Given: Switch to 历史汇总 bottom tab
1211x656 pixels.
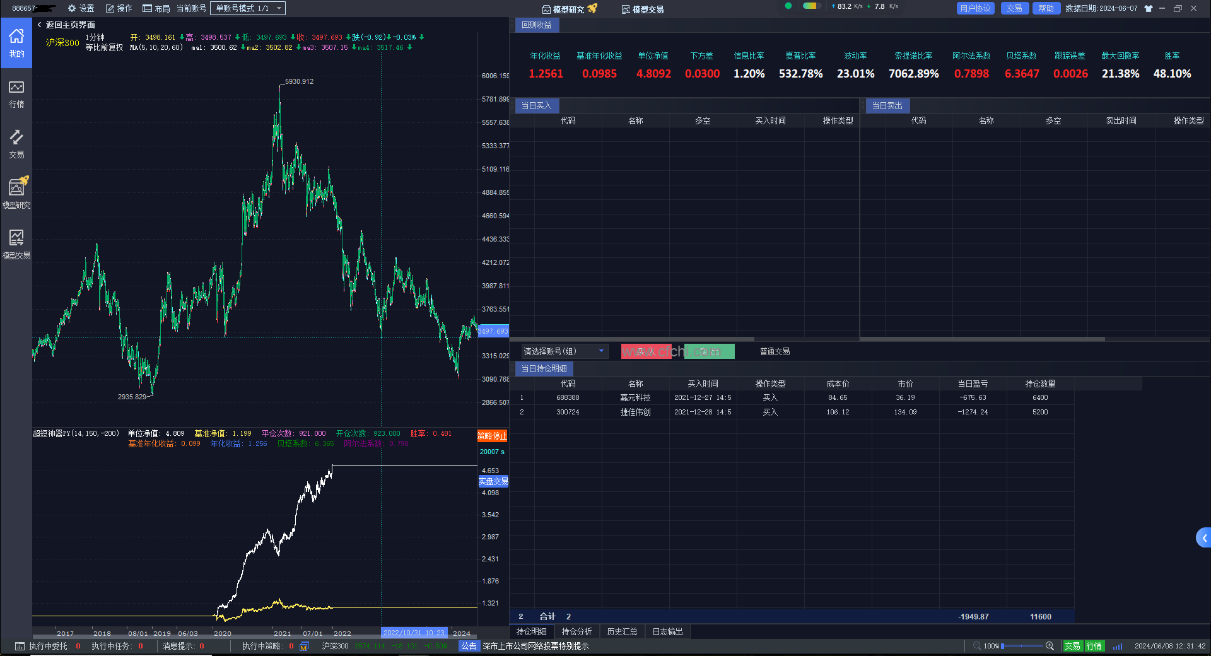Looking at the screenshot, I should [x=623, y=631].
